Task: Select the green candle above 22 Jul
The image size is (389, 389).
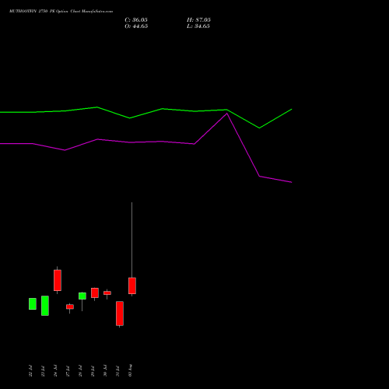Action: (x=33, y=303)
